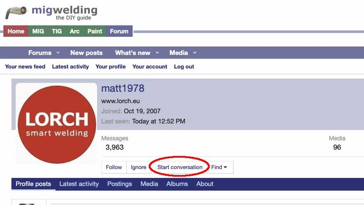Go to Forums in the purple navbar
This screenshot has width=364, height=205.
point(40,53)
